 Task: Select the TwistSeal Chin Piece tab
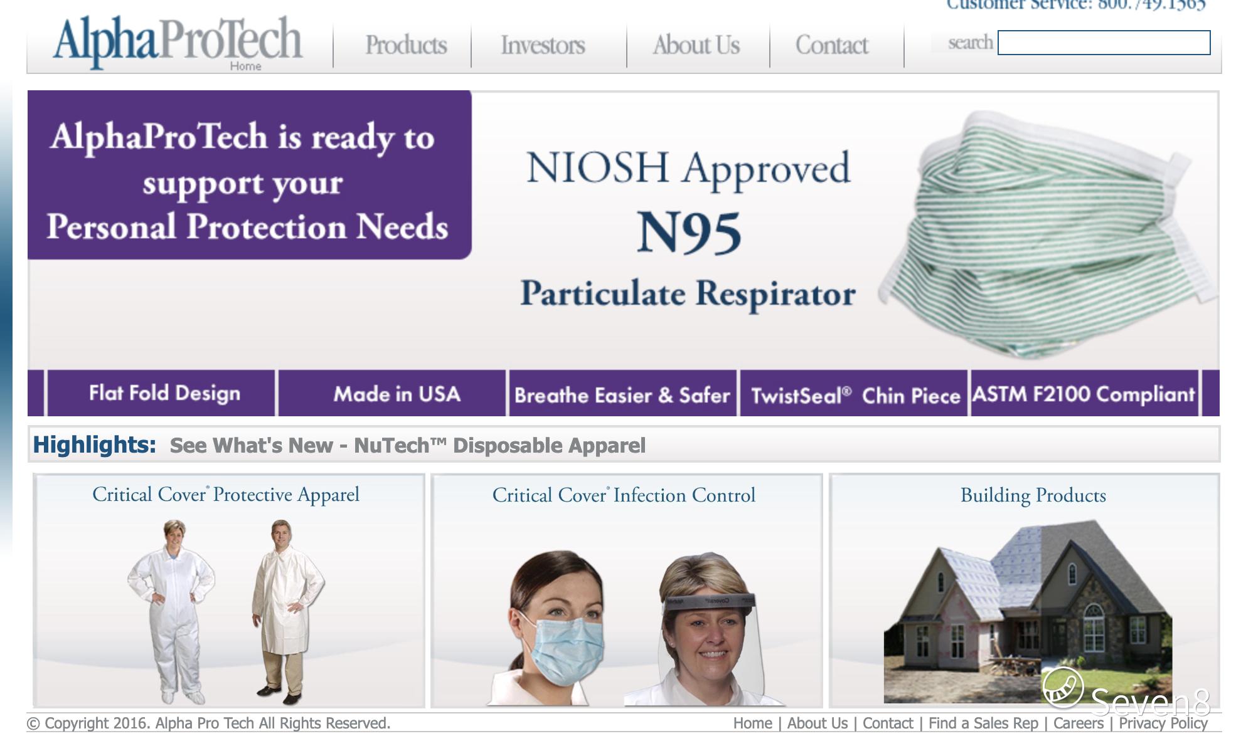(855, 394)
